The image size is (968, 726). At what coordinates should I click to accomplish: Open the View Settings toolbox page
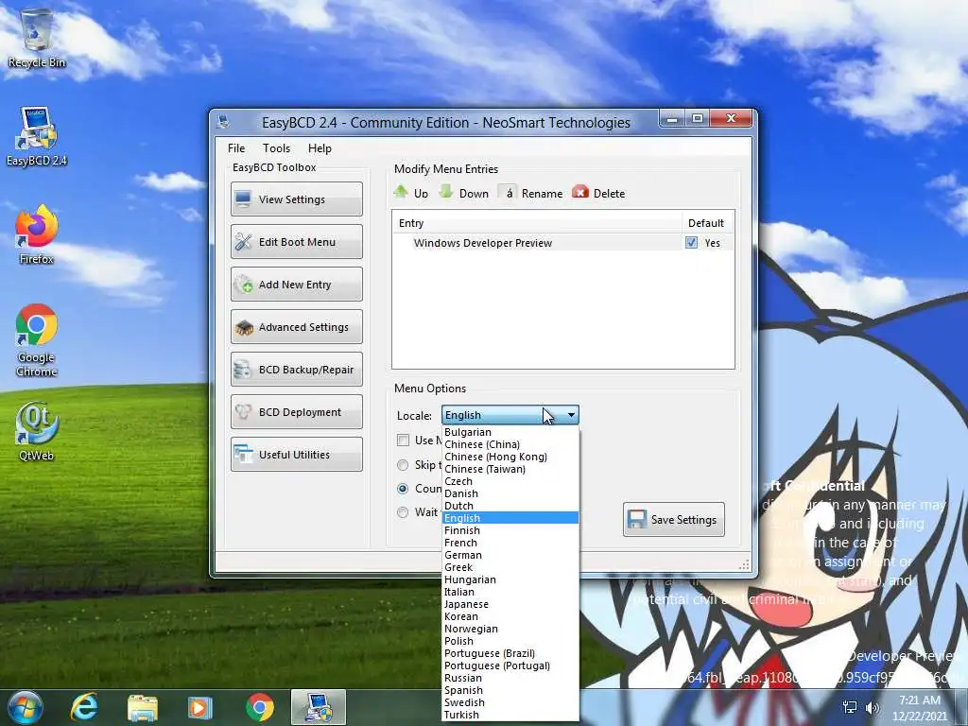click(x=296, y=199)
